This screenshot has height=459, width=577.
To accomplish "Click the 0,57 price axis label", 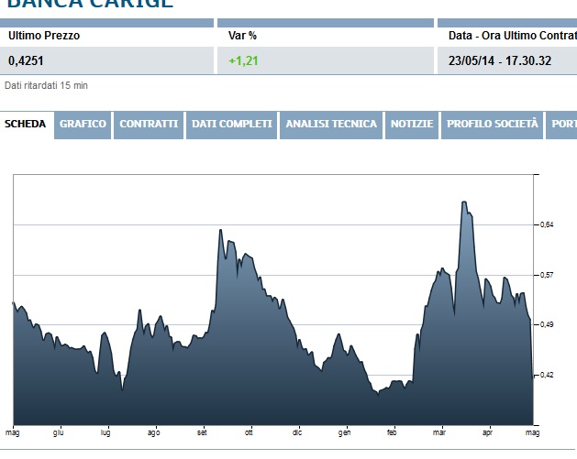I will 547,275.
